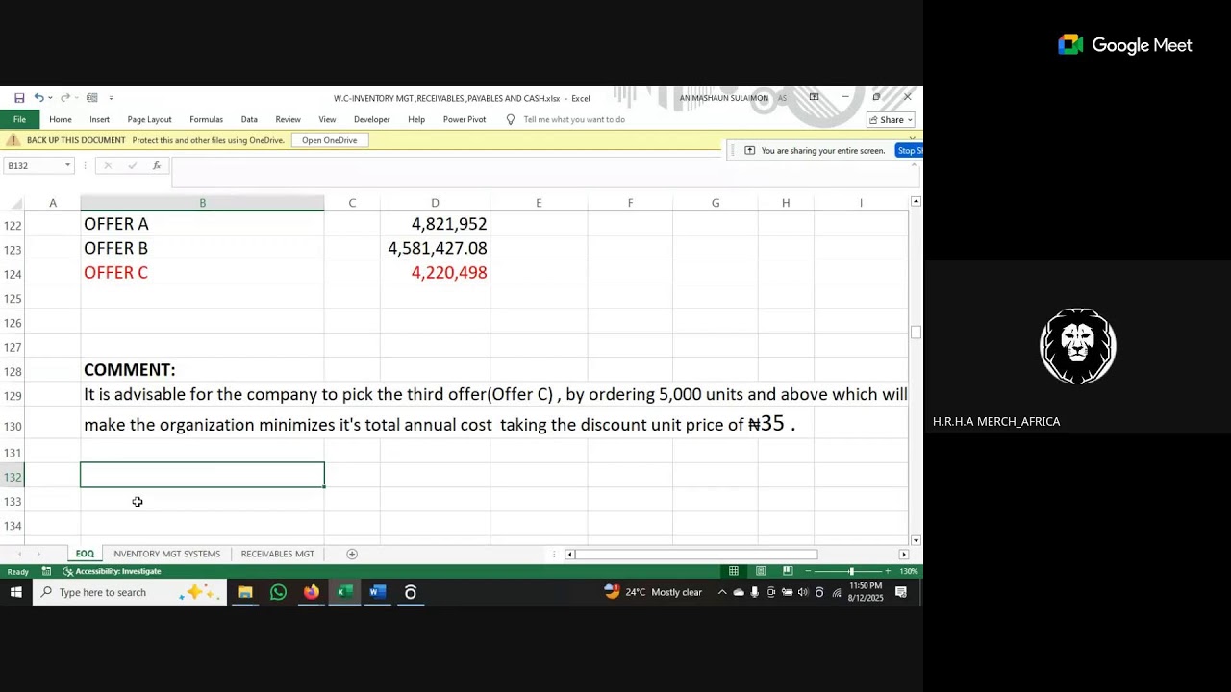Click the zoom slider handle
Viewport: 1231px width, 692px height.
tap(851, 571)
